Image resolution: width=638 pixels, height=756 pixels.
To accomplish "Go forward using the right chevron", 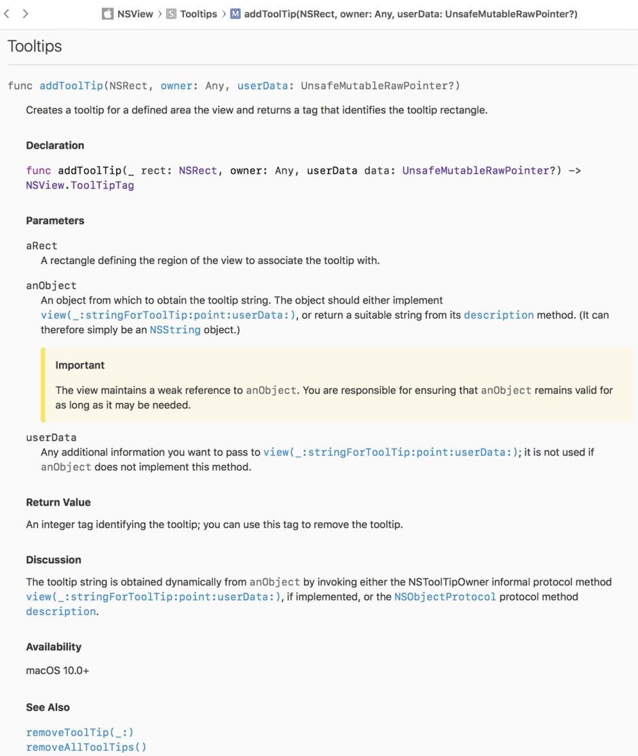I will click(x=25, y=14).
